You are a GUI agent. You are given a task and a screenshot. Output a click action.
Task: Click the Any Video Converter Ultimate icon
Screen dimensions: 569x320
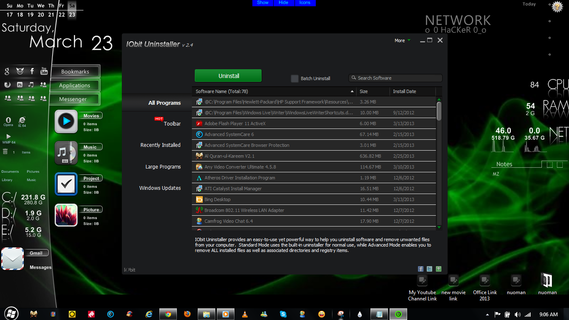[x=199, y=167]
